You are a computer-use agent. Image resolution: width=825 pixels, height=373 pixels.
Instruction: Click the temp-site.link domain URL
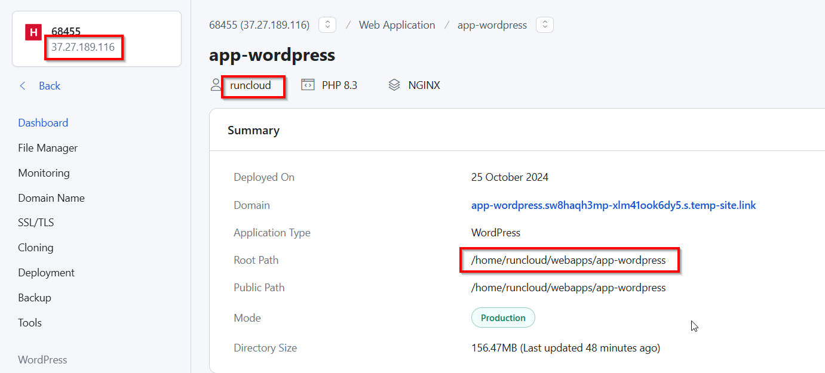click(x=614, y=205)
